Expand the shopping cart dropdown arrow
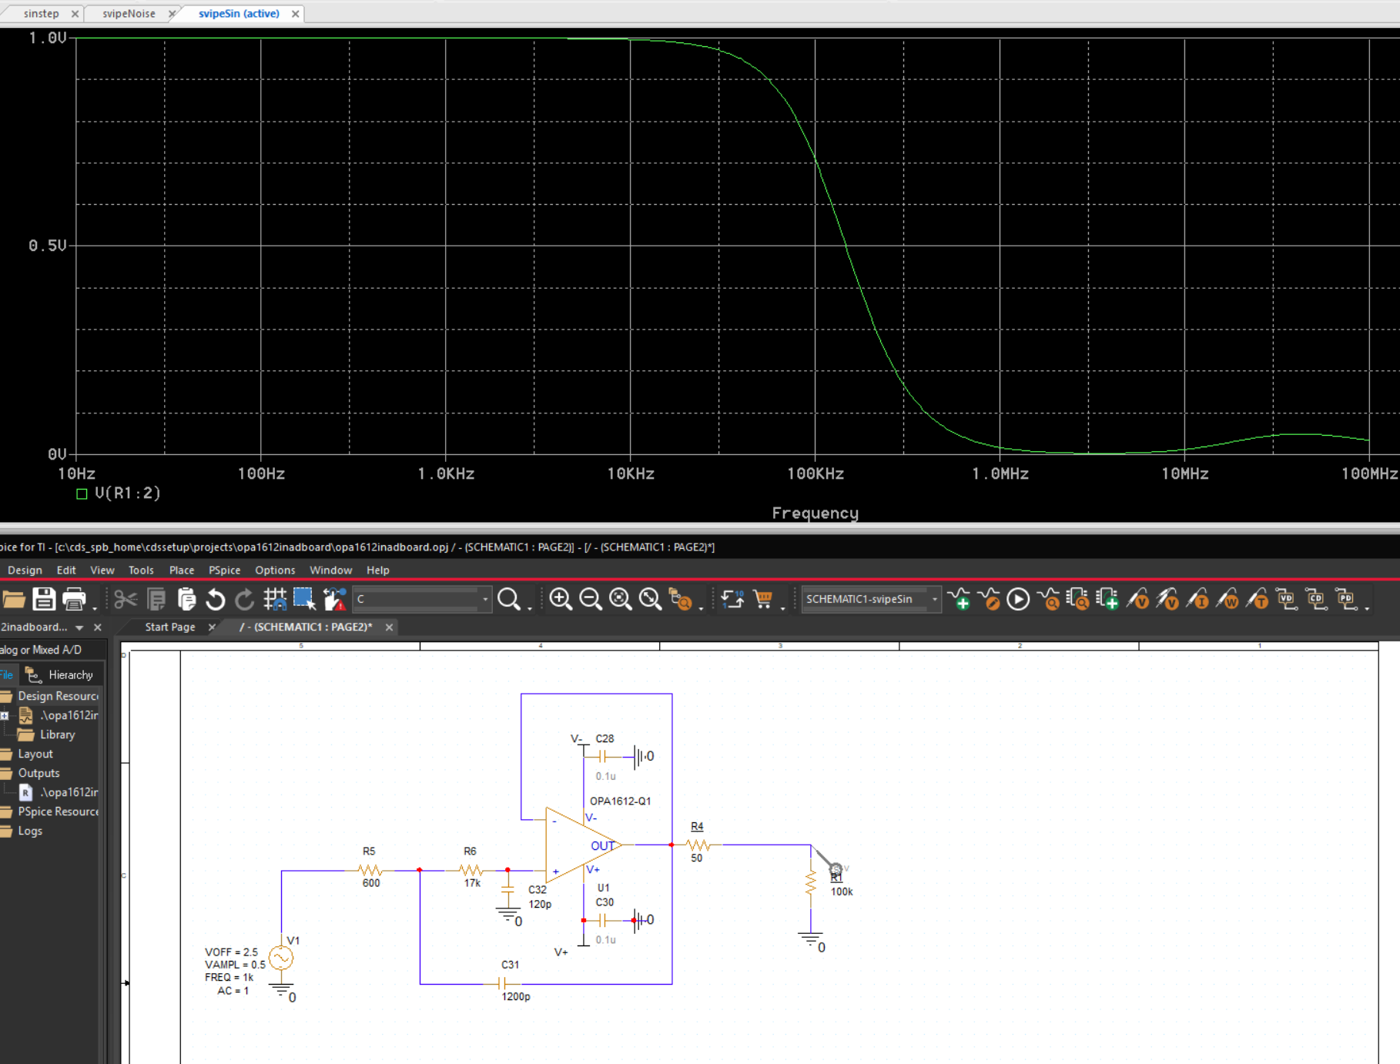The height and width of the screenshot is (1064, 1400). 783,608
